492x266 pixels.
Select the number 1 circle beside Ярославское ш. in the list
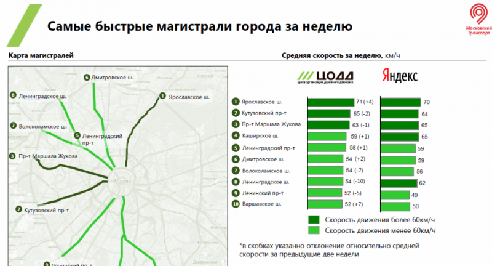click(236, 102)
